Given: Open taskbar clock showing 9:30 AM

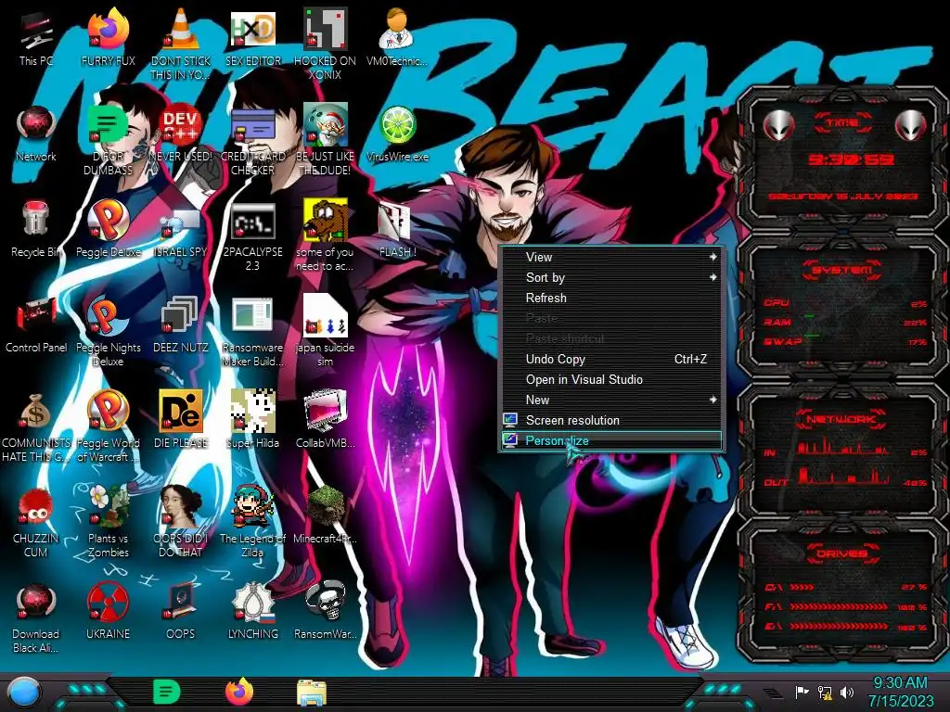Looking at the screenshot, I should coord(900,692).
